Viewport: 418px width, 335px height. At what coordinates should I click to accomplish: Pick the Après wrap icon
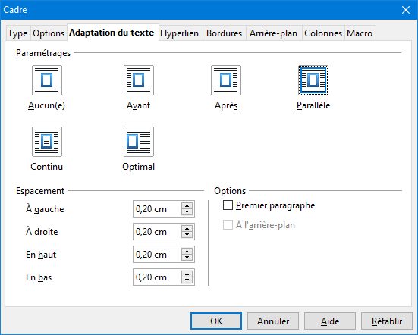(226, 80)
